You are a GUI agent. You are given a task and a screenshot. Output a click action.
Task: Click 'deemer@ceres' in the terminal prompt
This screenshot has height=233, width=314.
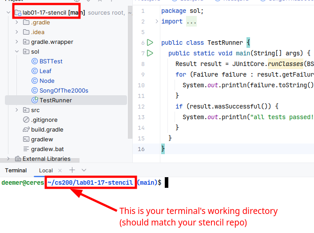pos(23,183)
